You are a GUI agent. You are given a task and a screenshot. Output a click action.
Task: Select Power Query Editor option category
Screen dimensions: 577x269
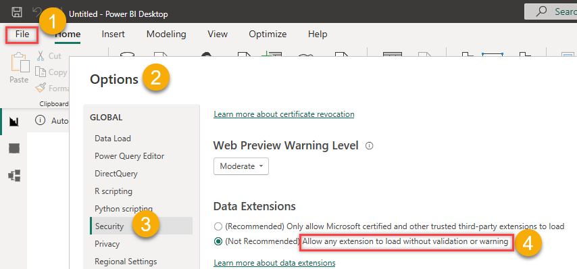pyautogui.click(x=129, y=156)
